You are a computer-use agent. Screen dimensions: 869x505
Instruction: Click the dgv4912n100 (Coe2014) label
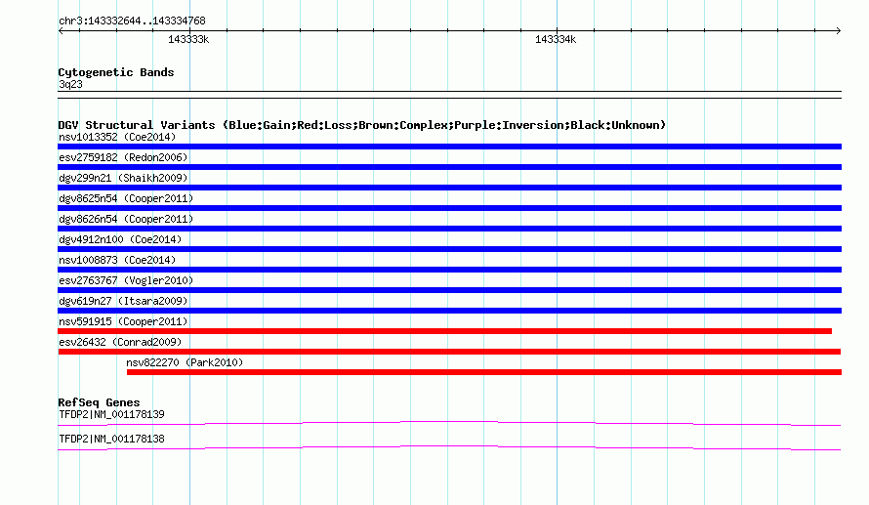point(120,239)
